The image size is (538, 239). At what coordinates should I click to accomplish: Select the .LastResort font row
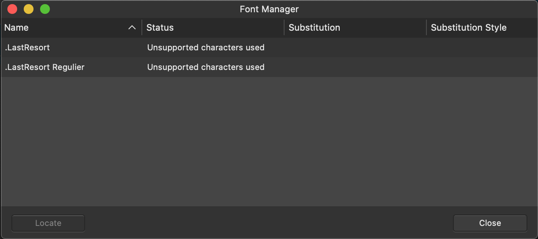coord(269,47)
